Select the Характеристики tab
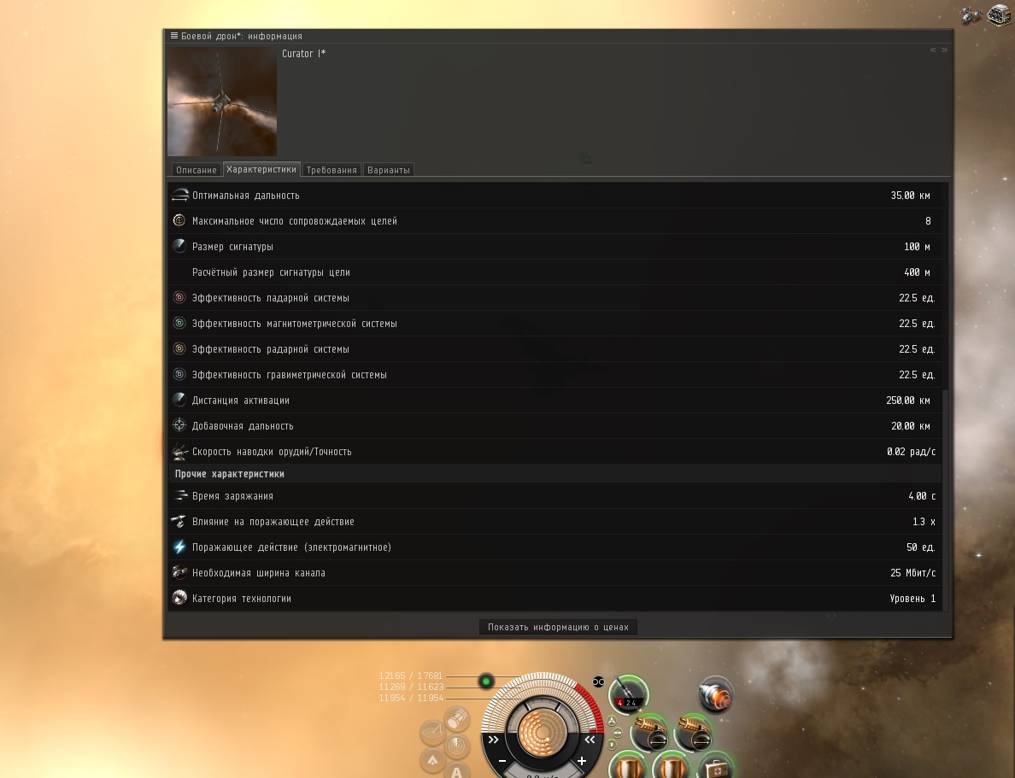This screenshot has width=1015, height=778. [261, 170]
